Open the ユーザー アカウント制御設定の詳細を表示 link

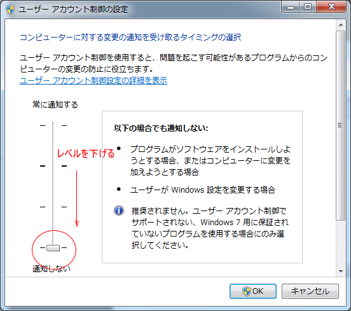(x=93, y=80)
